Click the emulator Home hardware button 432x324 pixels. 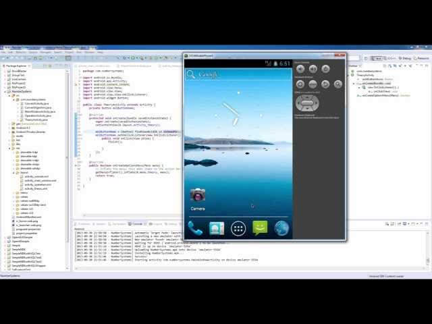coord(300,84)
